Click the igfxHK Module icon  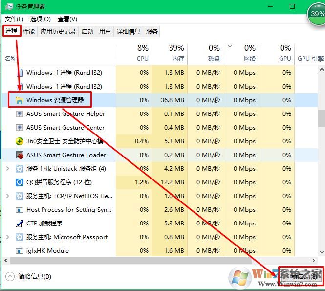(20, 251)
